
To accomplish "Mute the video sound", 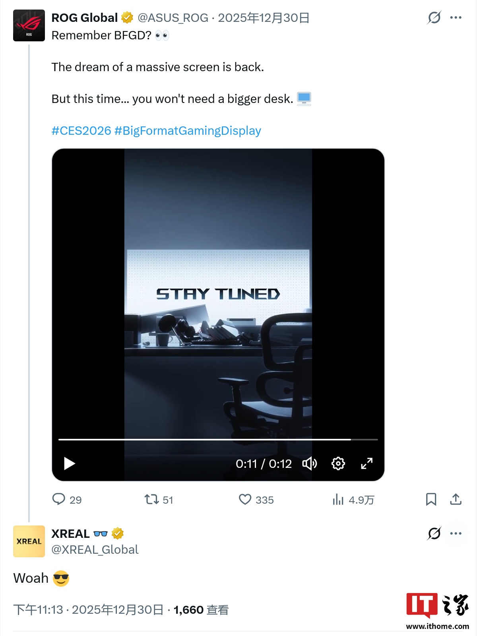I will point(309,463).
